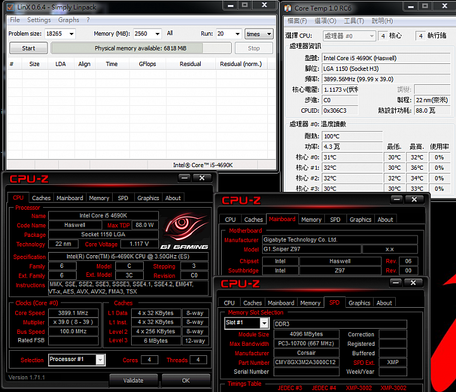Screen dimensions: 456x392
Task: Switch to the About tab in main CPU-Z
Action: (x=173, y=198)
